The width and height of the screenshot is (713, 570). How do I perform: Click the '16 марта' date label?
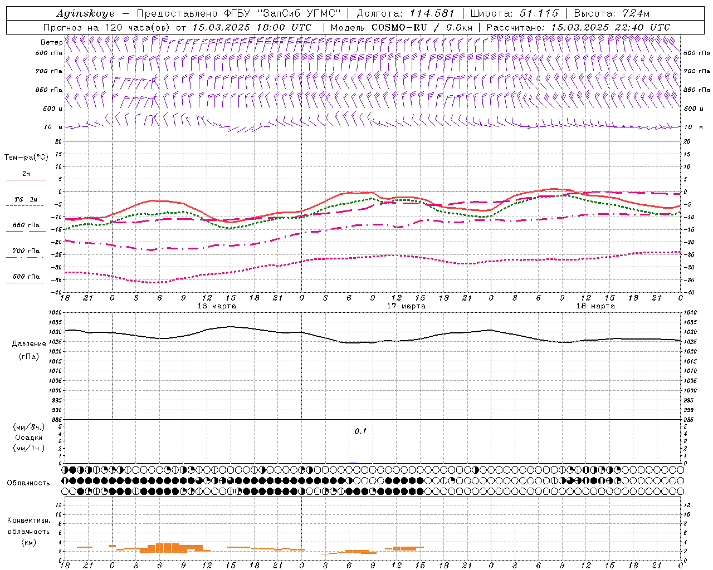tap(217, 306)
